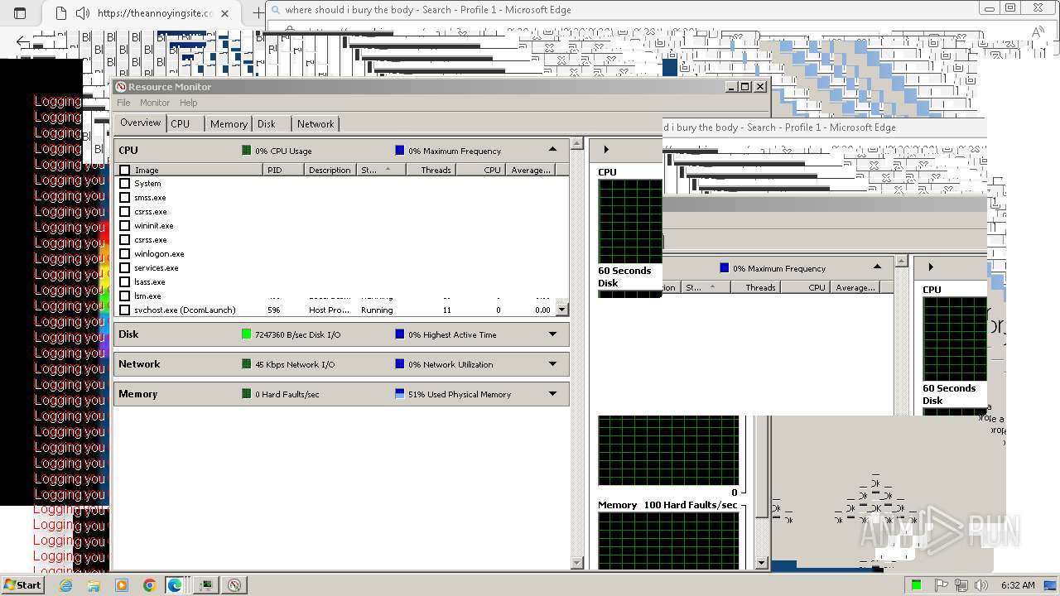
Task: Open Windows Media Player taskbar icon
Action: (122, 585)
